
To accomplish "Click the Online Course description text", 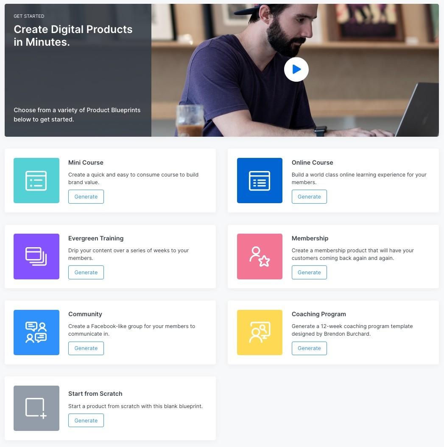I will coord(359,179).
